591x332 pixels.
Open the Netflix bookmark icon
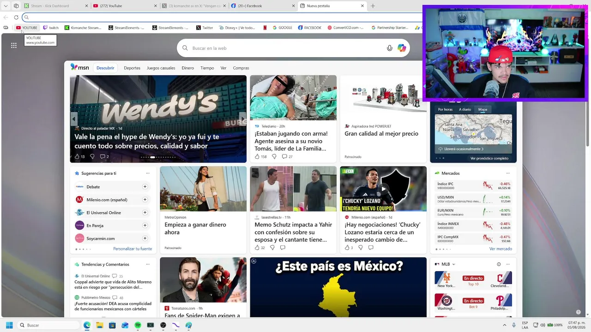click(265, 28)
